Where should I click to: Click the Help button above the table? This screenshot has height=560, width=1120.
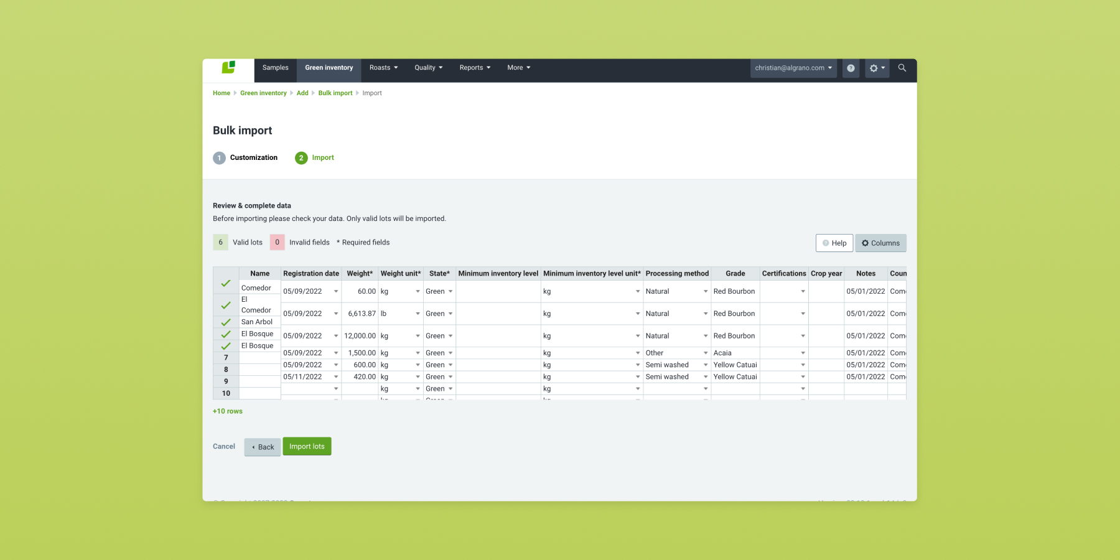coord(834,243)
